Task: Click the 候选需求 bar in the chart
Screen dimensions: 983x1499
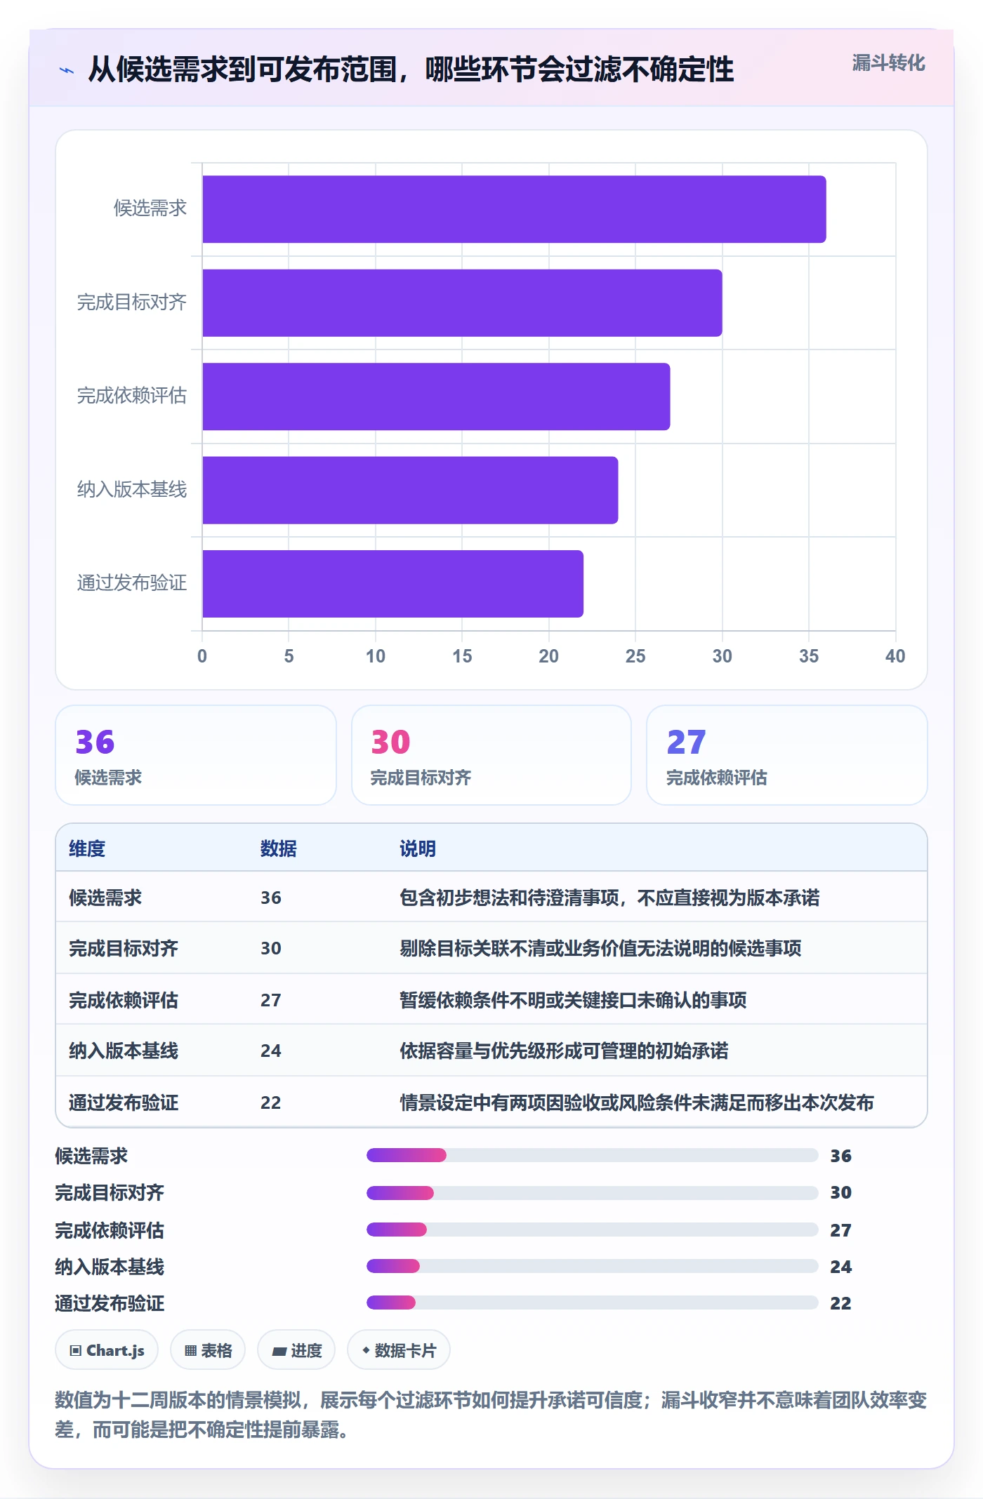Action: pyautogui.click(x=514, y=209)
